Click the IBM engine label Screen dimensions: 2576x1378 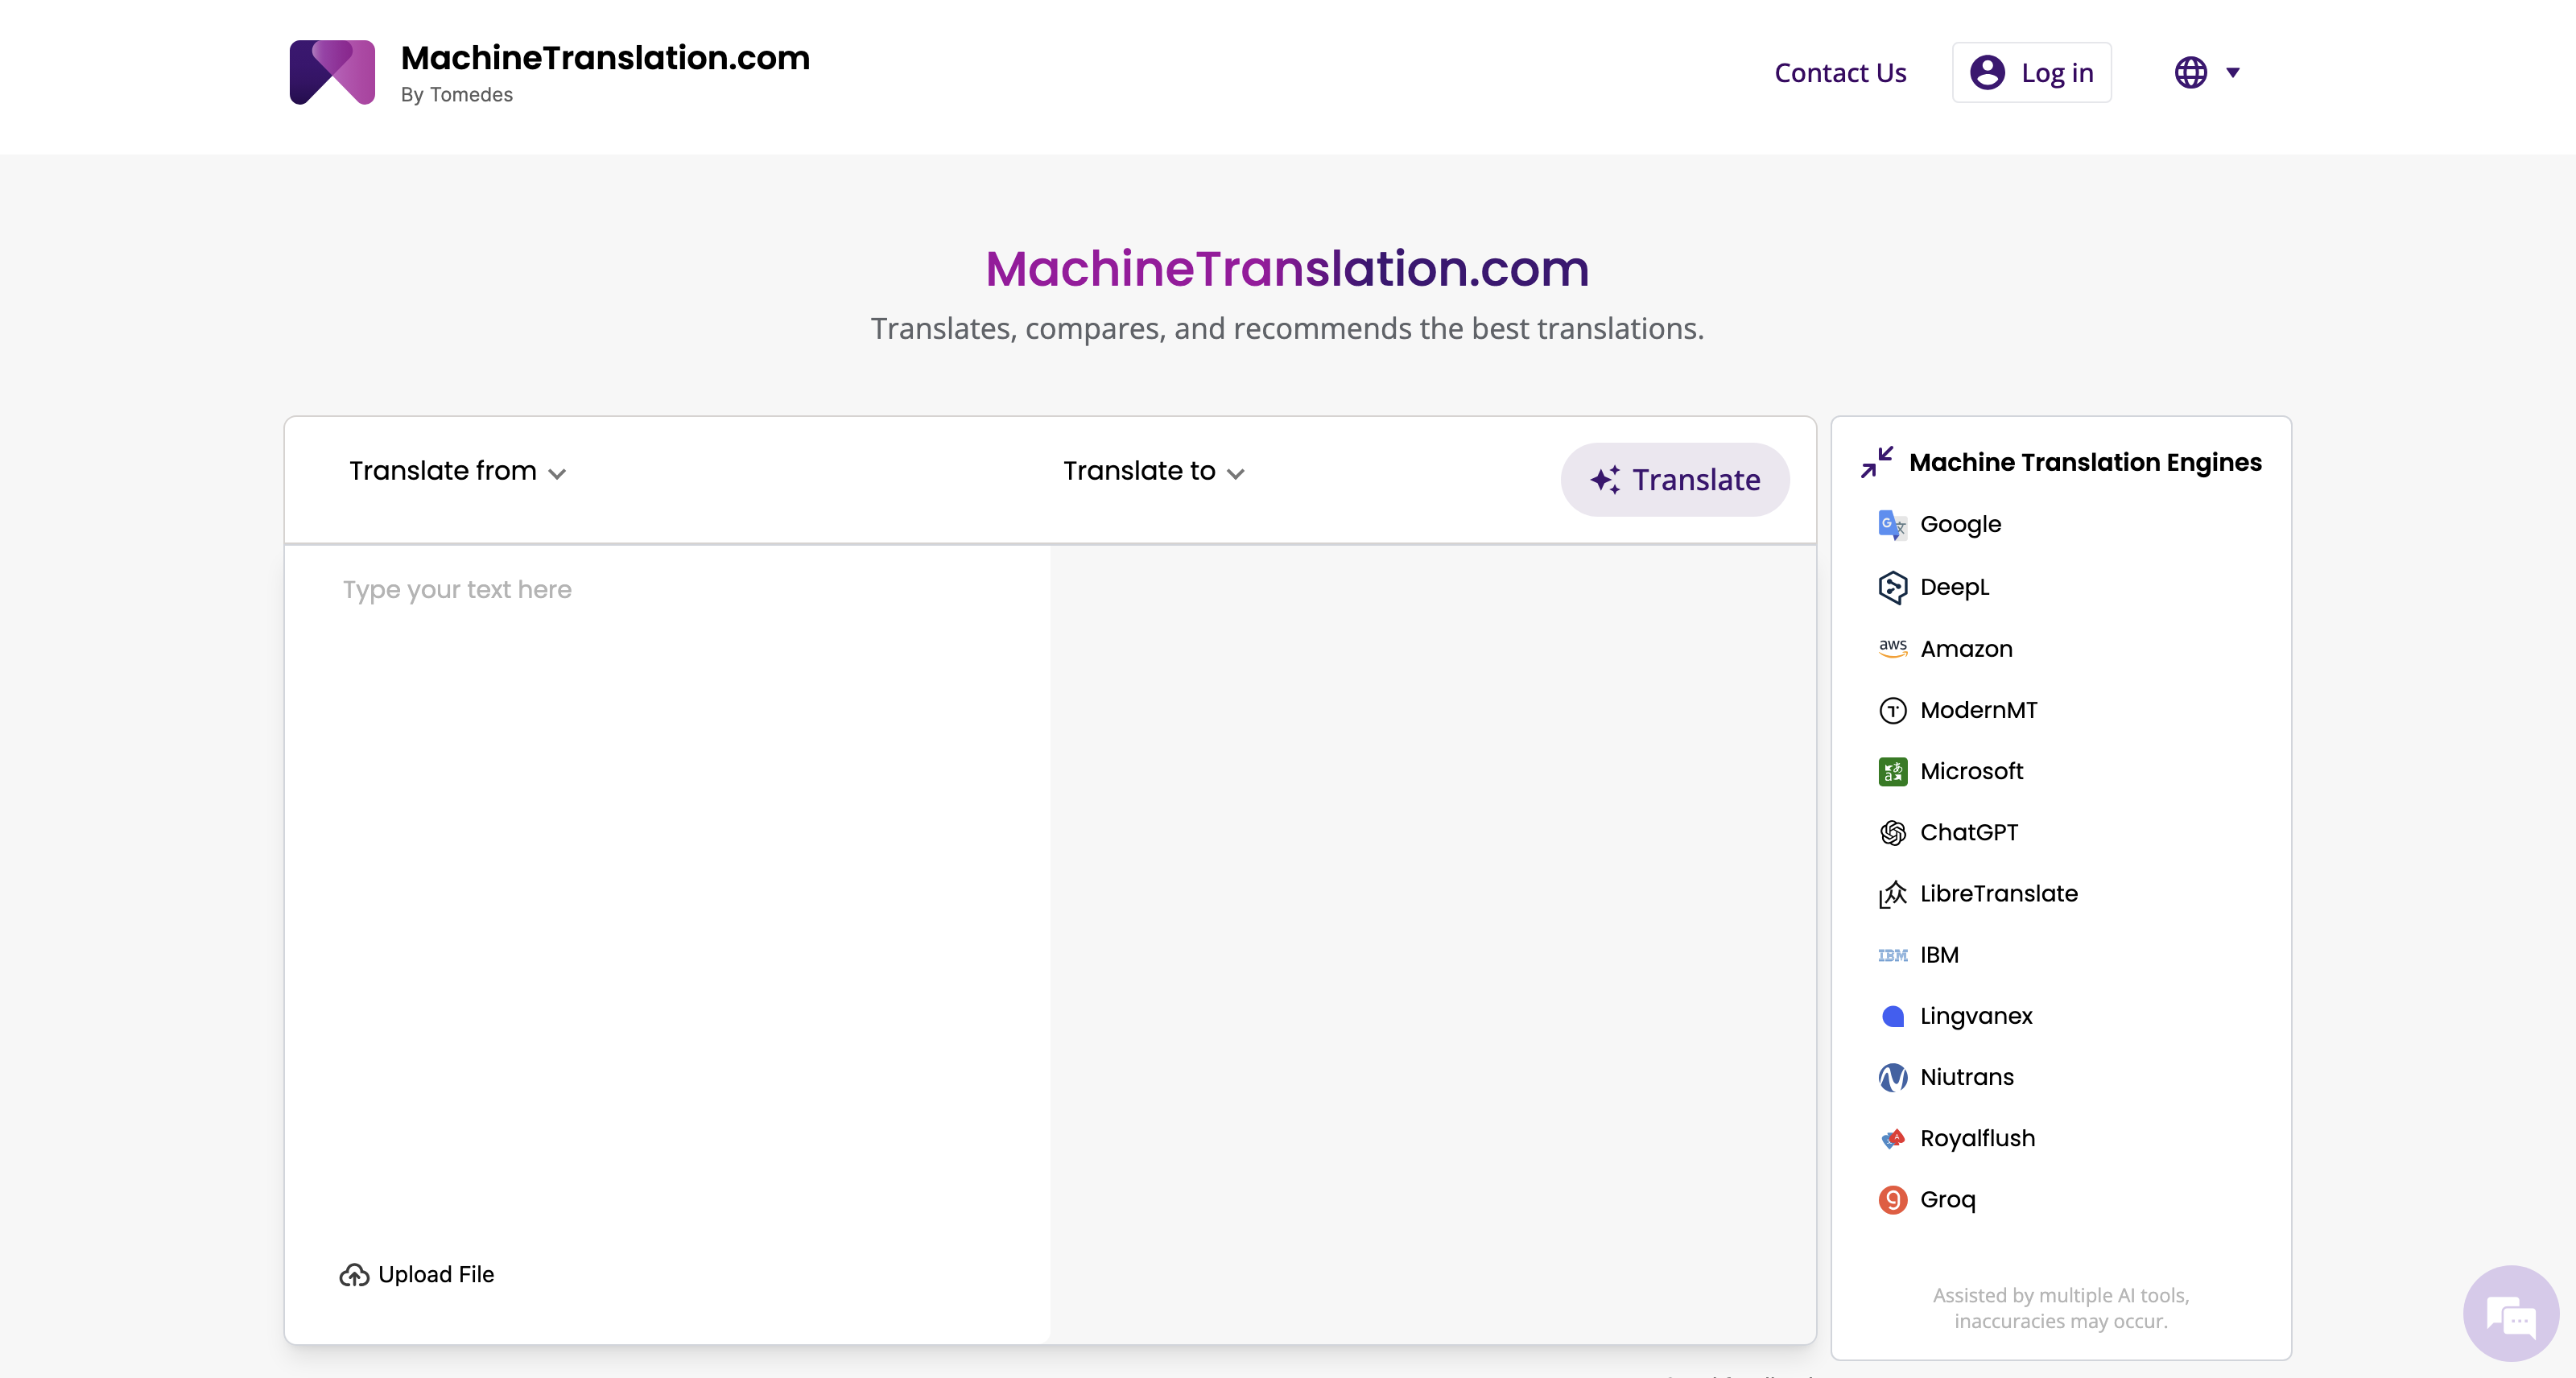tap(1939, 955)
